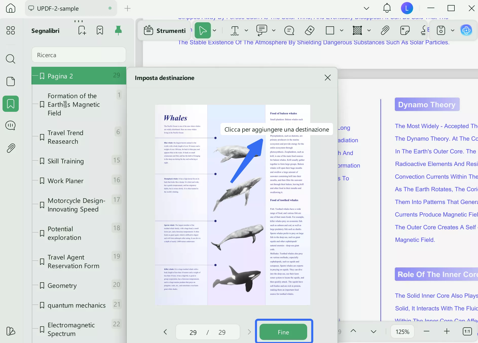Toggle the bookmarks panel sidebar button
Screen dimensions: 478x343
click(x=10, y=104)
